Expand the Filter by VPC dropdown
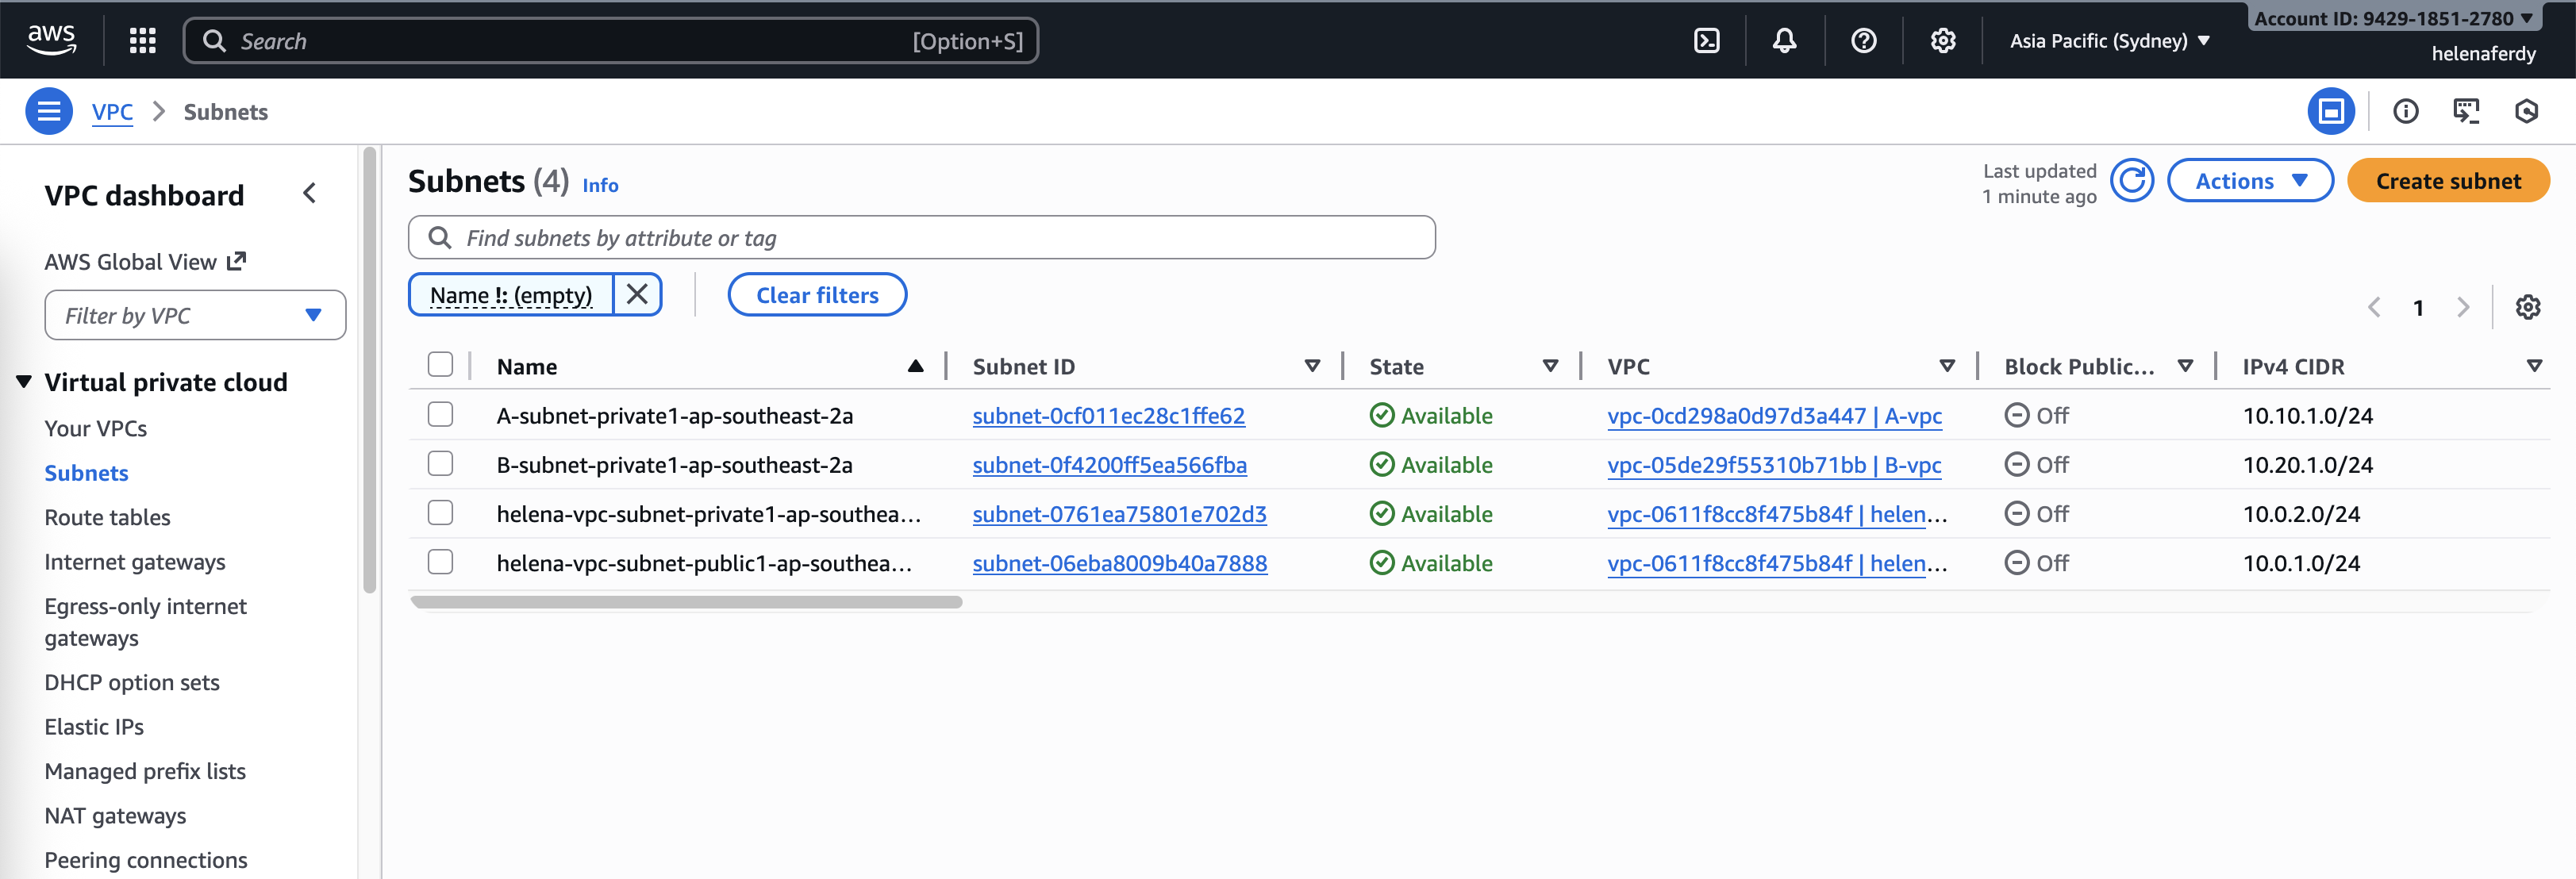This screenshot has width=2576, height=879. pyautogui.click(x=195, y=316)
